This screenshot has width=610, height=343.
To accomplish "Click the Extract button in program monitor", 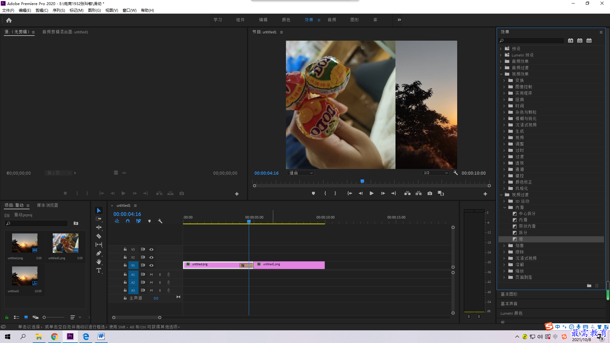I will [419, 193].
